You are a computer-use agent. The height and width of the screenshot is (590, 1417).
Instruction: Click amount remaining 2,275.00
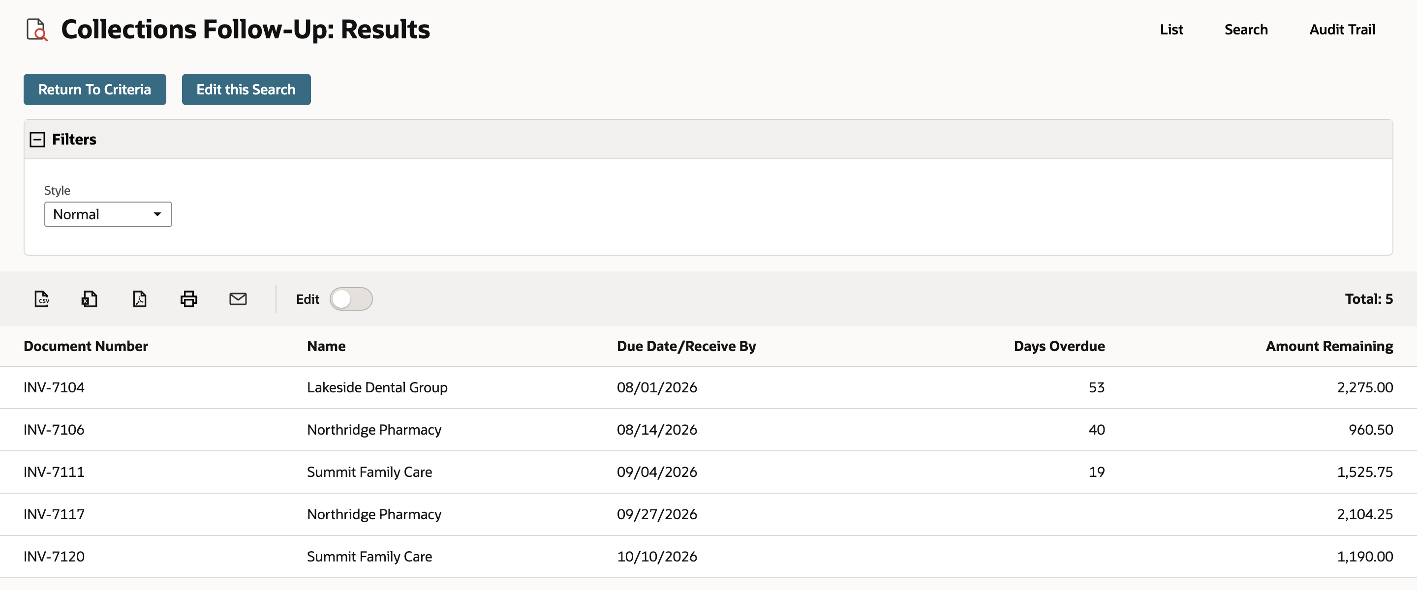click(1365, 387)
